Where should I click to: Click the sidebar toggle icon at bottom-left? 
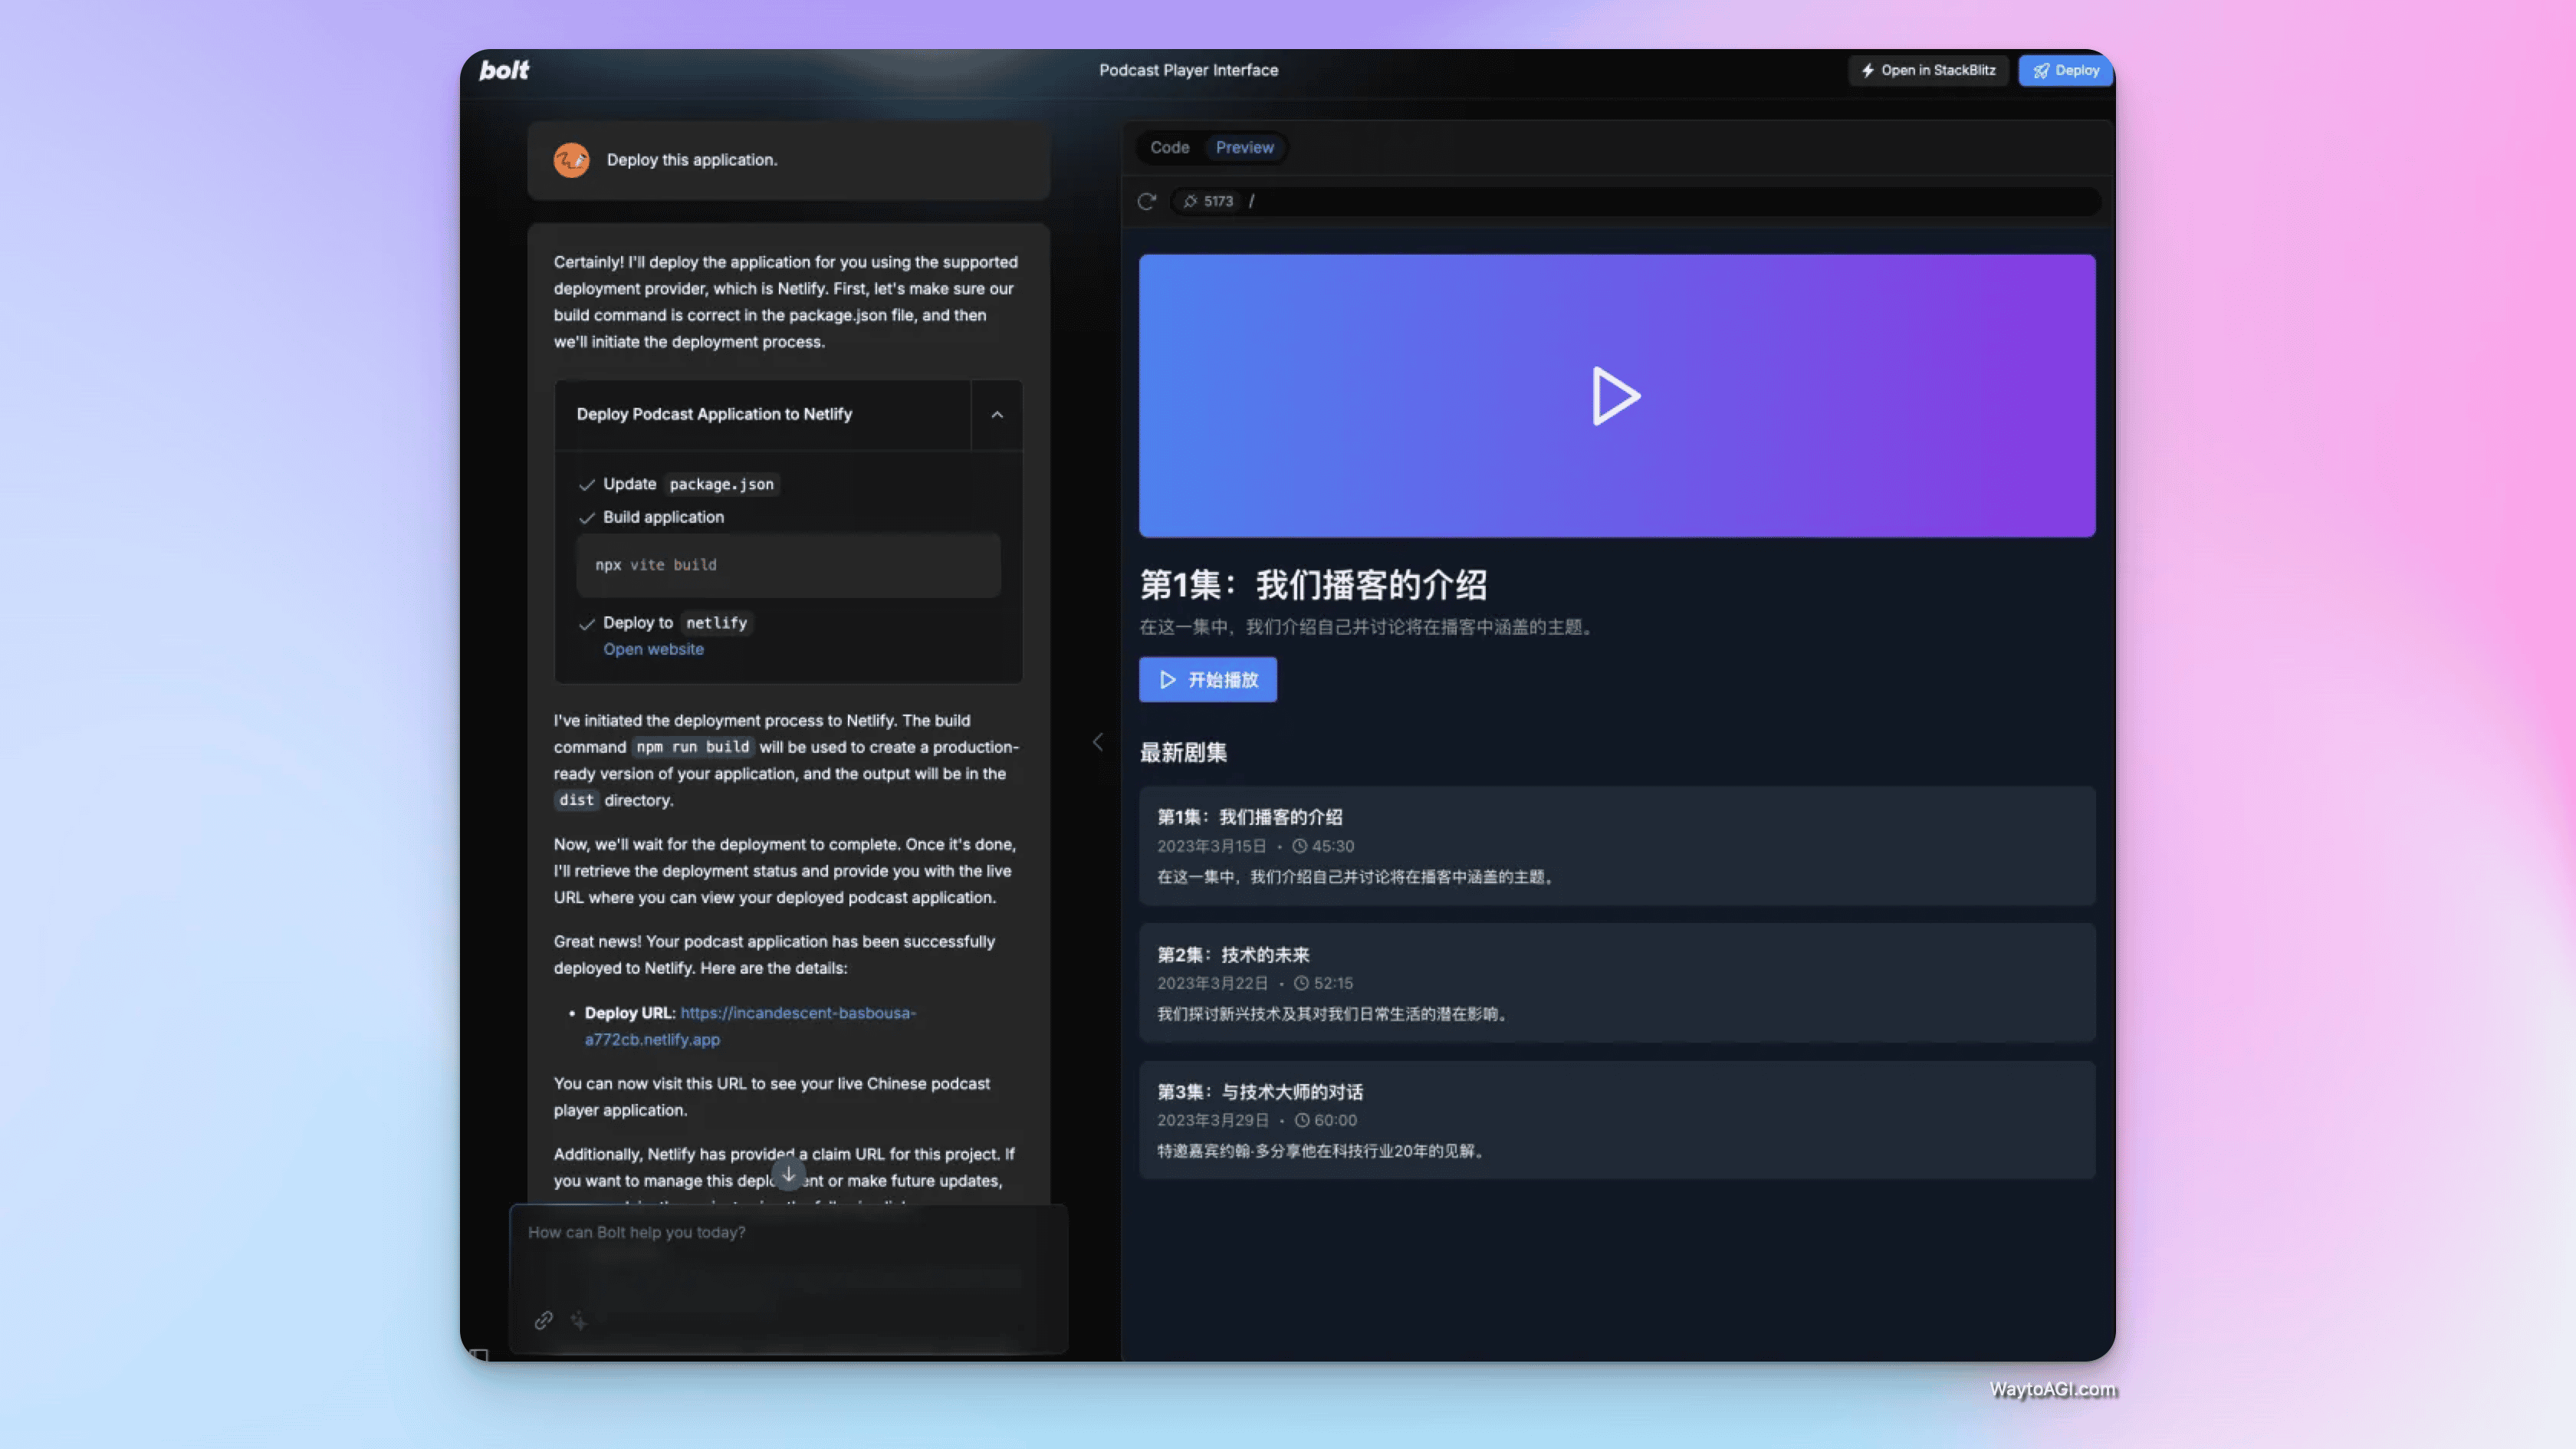480,1355
